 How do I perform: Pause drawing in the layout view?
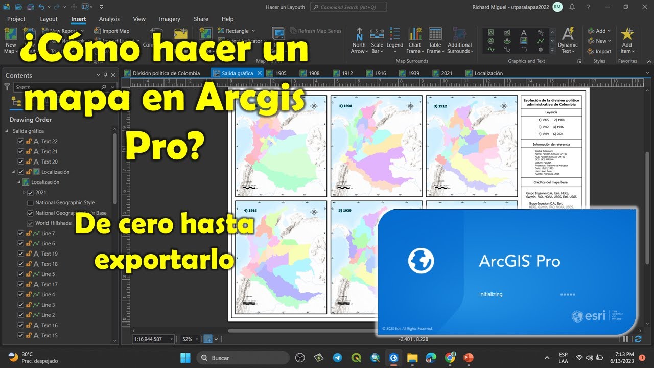point(626,339)
